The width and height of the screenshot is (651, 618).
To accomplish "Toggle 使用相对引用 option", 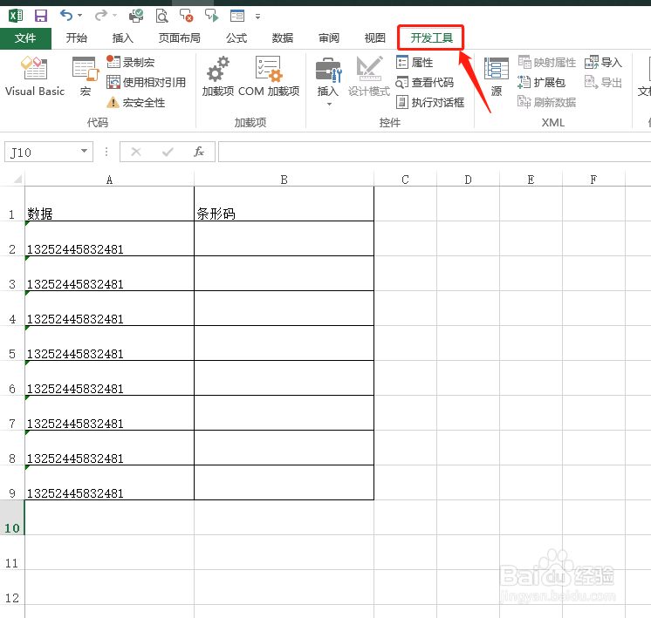I will (x=146, y=82).
